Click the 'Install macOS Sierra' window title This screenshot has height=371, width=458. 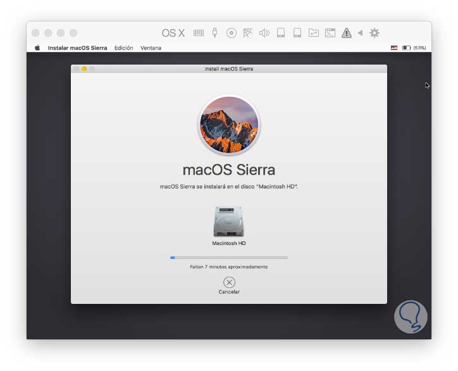tap(229, 69)
